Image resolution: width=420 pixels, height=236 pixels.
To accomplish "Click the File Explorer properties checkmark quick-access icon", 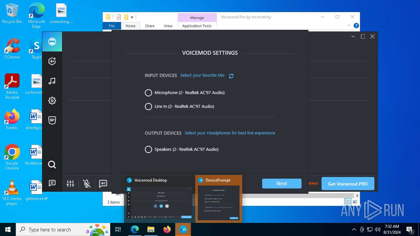I will tap(119, 17).
